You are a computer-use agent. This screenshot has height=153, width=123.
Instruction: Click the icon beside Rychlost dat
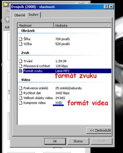click(20, 93)
